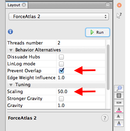Image resolution: width=130 pixels, height=131 pixels.
Task: Run the ForceAtlas 2 layout
Action: pyautogui.click(x=97, y=32)
